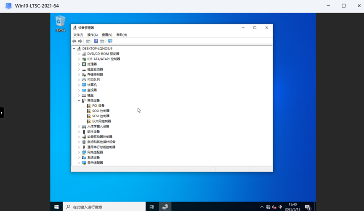Select the 存储控制器 category icon
364x211 pixels.
84,74
